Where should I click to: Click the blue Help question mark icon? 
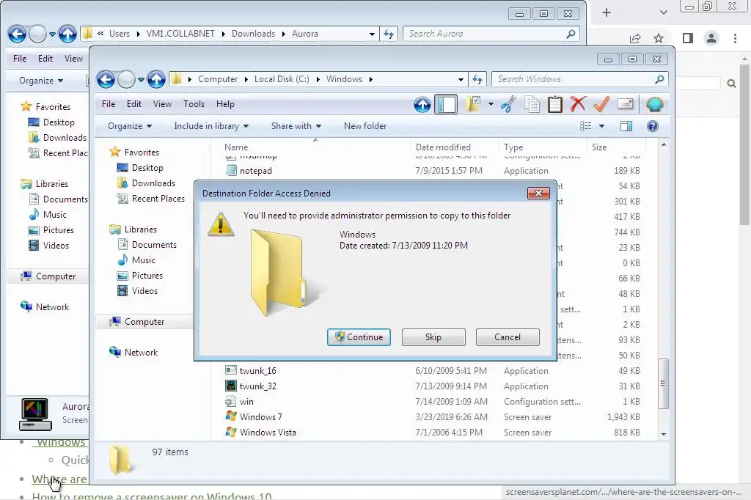click(652, 126)
